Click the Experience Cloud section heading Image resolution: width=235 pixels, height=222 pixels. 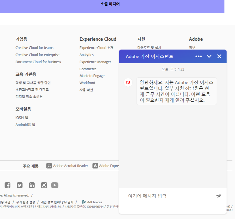pos(98,39)
